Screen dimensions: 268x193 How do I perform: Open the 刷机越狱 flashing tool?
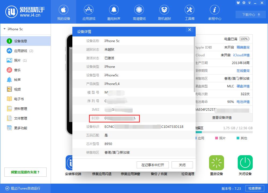point(164,12)
